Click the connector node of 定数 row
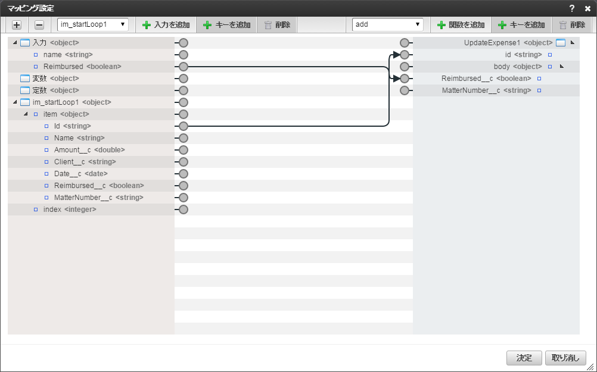The height and width of the screenshot is (372, 597). click(184, 90)
